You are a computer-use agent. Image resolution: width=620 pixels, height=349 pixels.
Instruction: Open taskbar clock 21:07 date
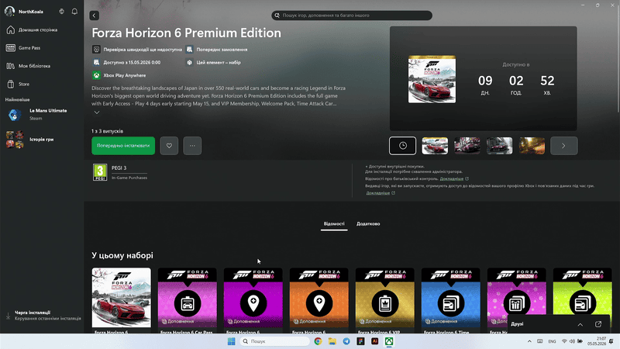pyautogui.click(x=597, y=341)
